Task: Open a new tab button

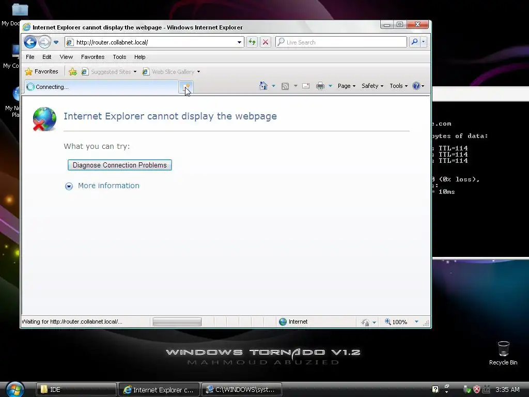Action: coord(186,87)
